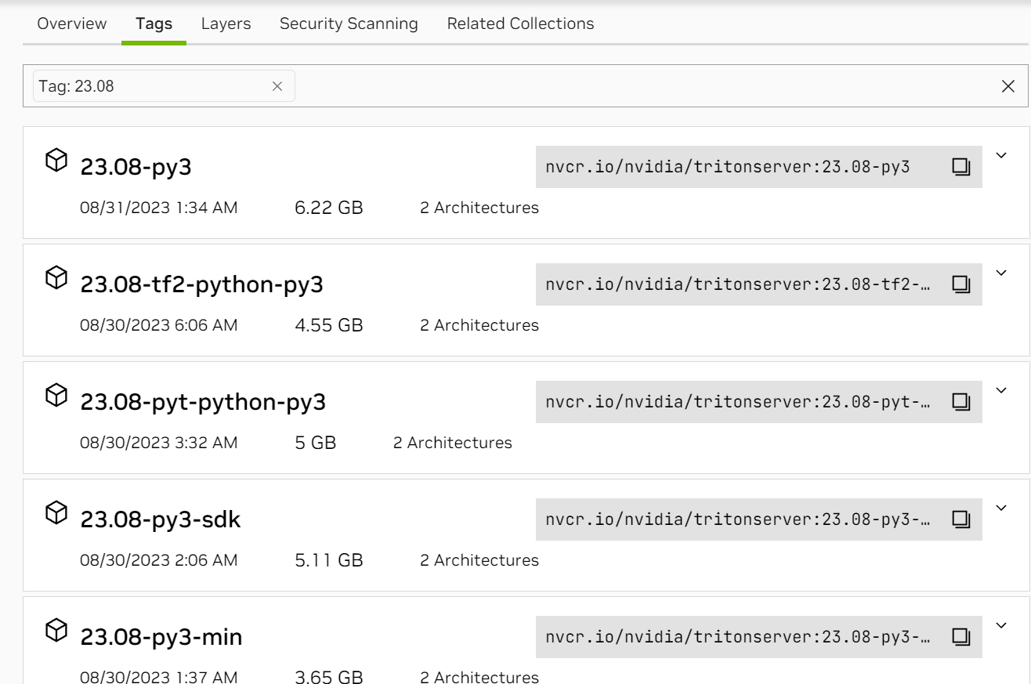Click 2 Architectures under 23.08-py3
1031x684 pixels.
pyautogui.click(x=479, y=208)
